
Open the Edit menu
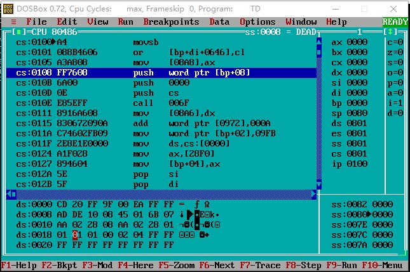click(67, 22)
